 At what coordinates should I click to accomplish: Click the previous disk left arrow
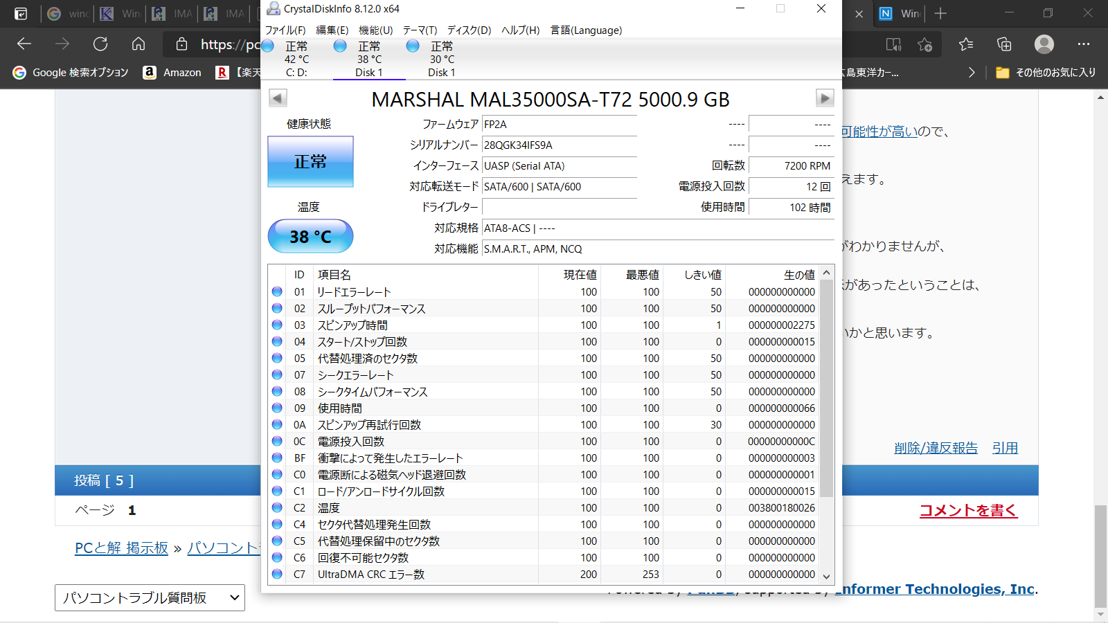click(278, 98)
